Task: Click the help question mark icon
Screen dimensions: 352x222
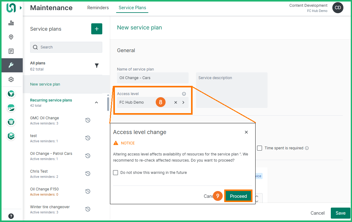Action: pyautogui.click(x=11, y=216)
